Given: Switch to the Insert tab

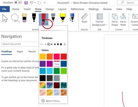Looking at the screenshot, I should tap(27, 9).
